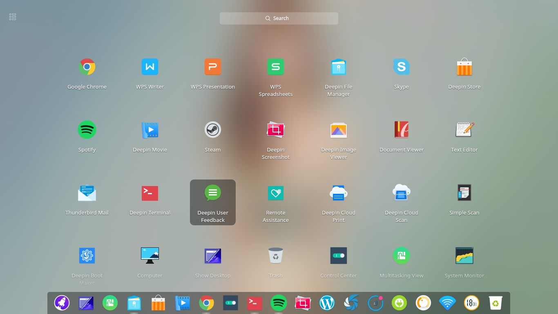Open Simple Scan
The image size is (558, 314).
[464, 193]
